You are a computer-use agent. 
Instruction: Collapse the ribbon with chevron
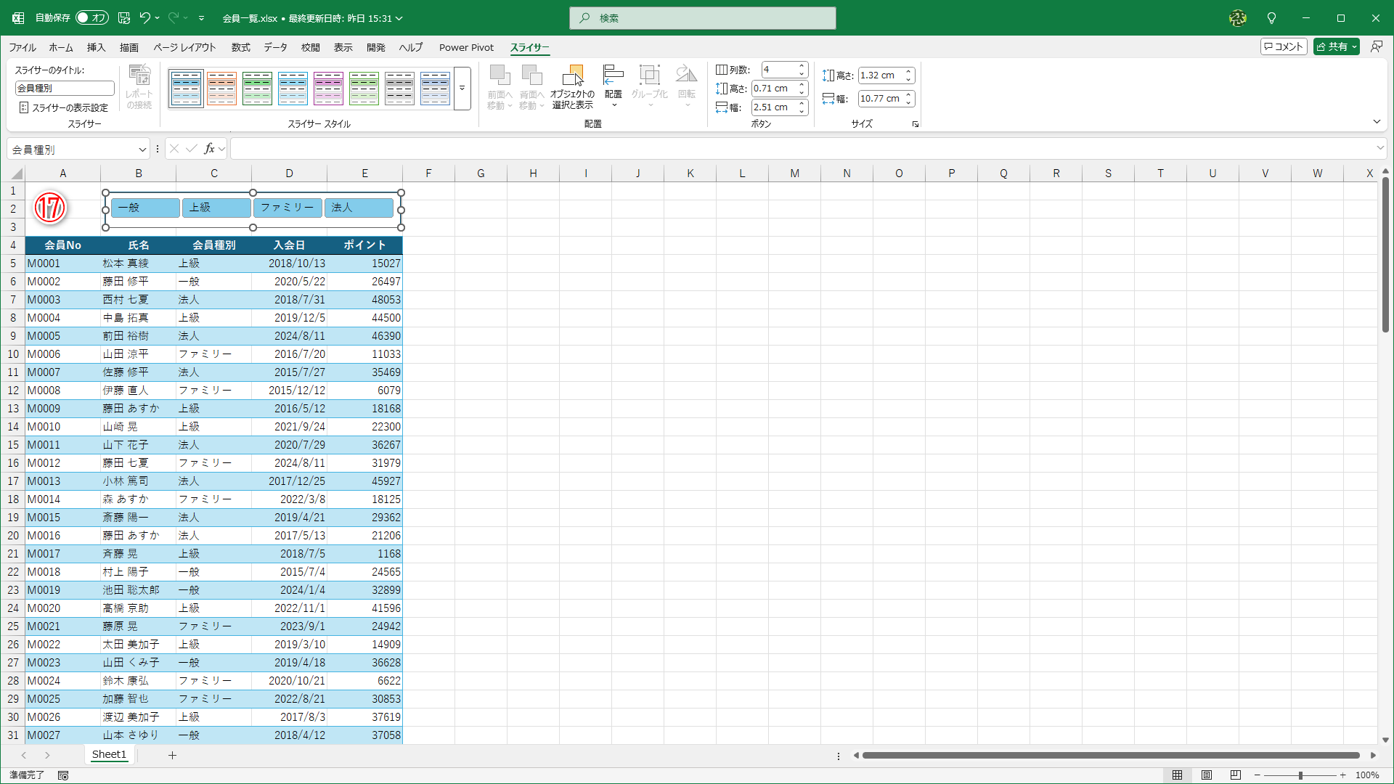[x=1377, y=122]
